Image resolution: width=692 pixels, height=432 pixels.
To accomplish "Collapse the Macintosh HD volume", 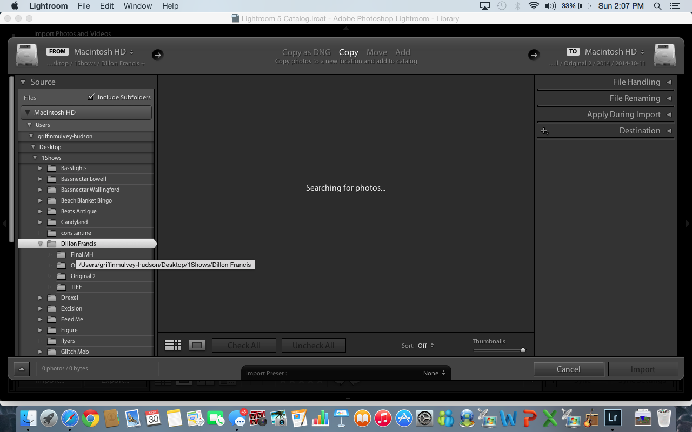I will pos(28,113).
